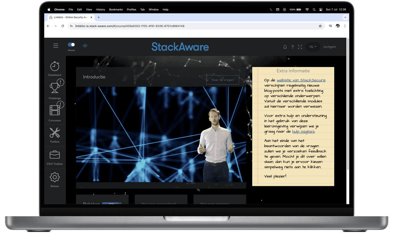This screenshot has height=233, width=393.
Task: Open Cursussen in the sidebar
Action: coord(54,113)
